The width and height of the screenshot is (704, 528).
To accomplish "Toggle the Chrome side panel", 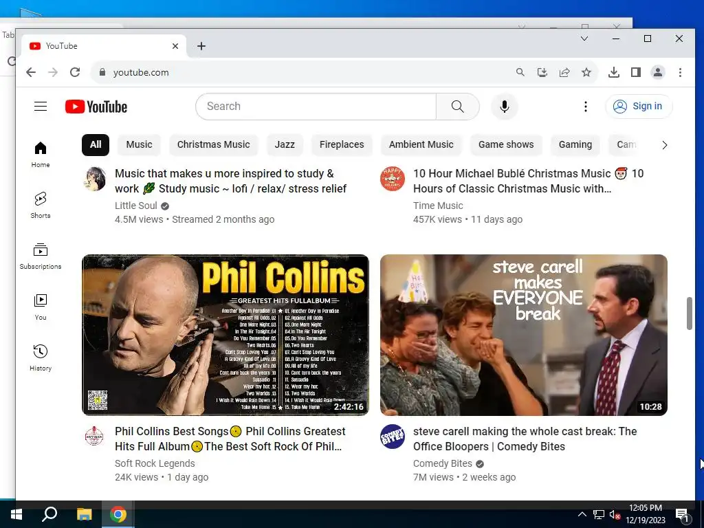I will tap(636, 72).
